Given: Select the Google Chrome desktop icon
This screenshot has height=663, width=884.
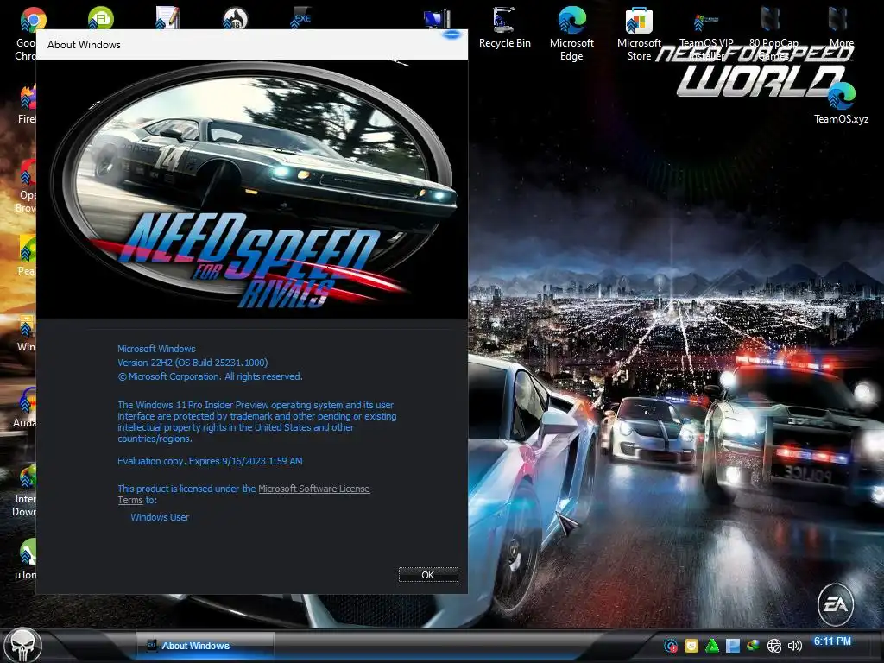Looking at the screenshot, I should 27,34.
